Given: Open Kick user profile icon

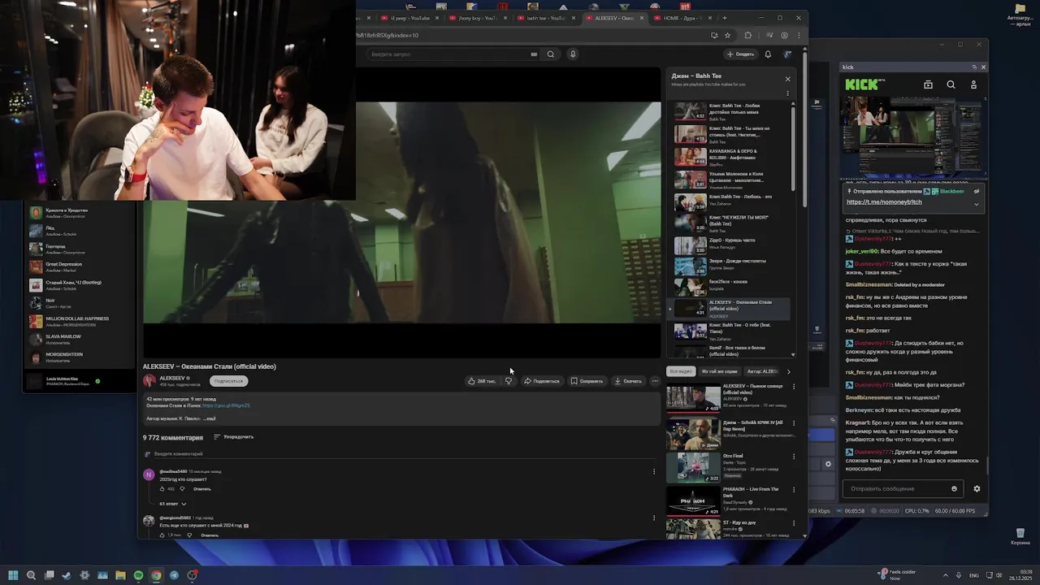Looking at the screenshot, I should coord(973,84).
